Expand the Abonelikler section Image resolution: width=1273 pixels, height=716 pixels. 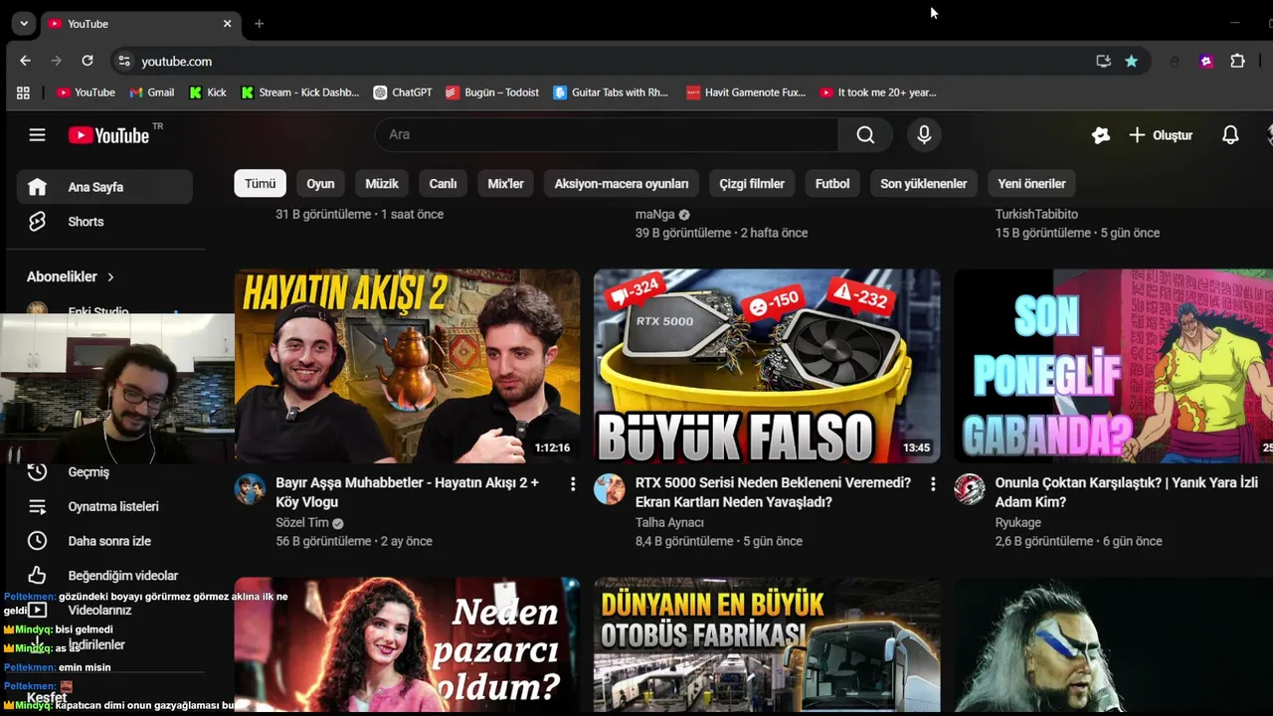[71, 276]
